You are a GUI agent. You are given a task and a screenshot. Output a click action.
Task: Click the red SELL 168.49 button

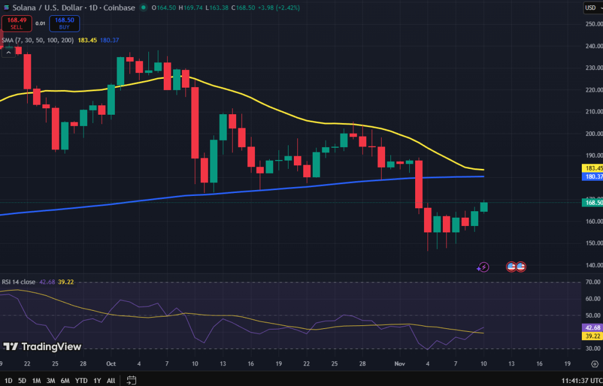[x=16, y=24]
